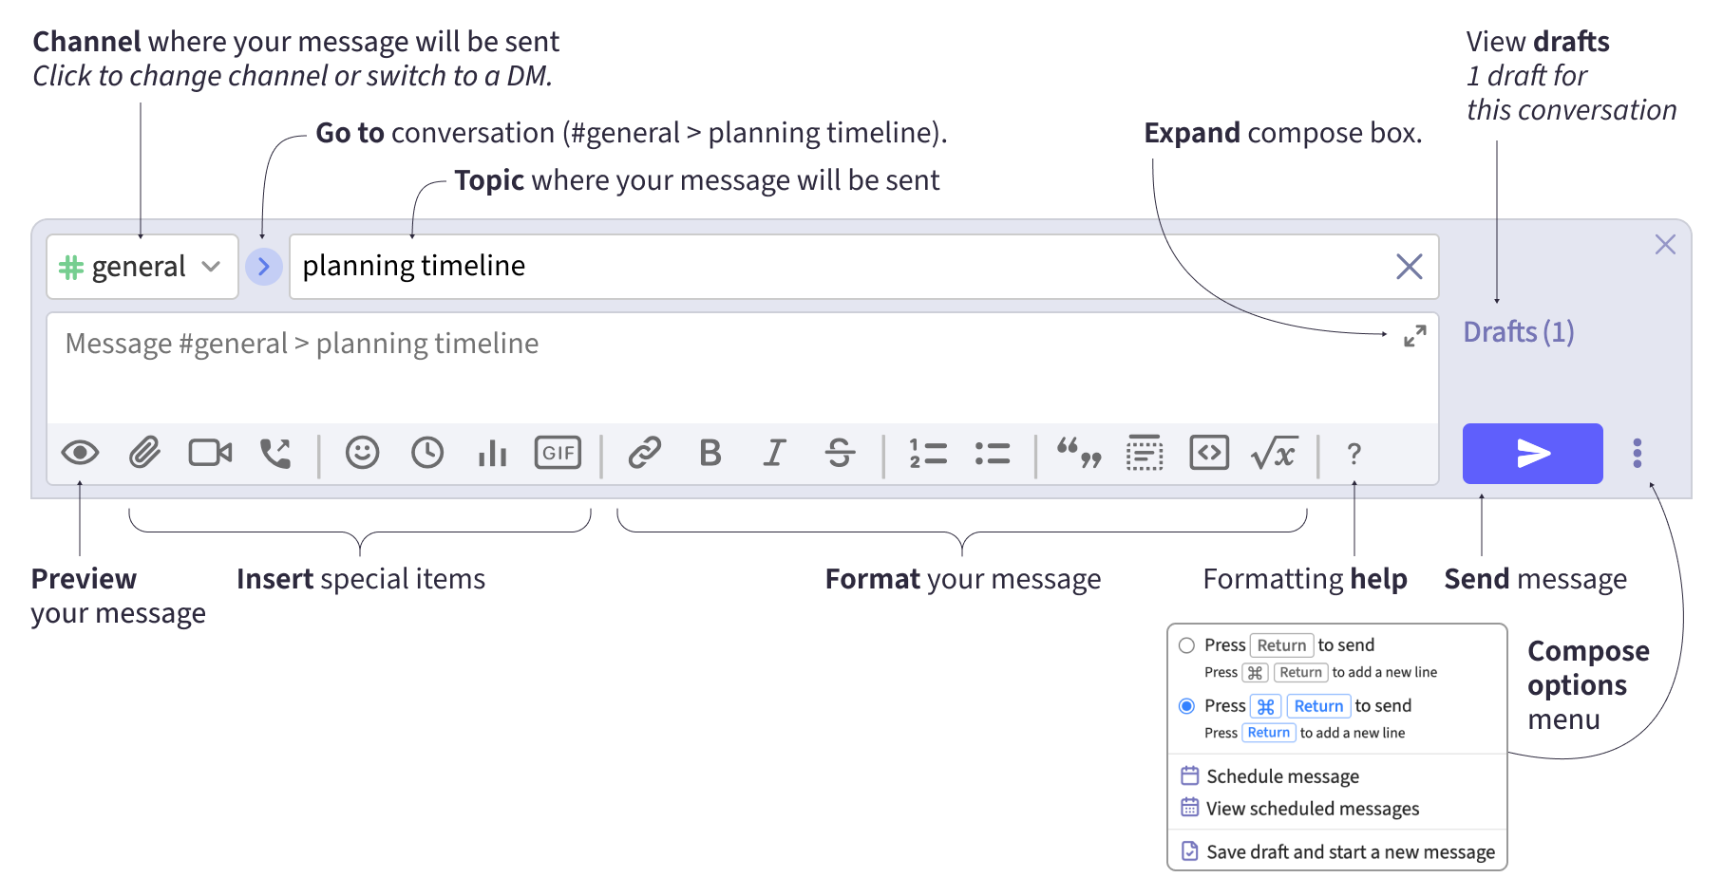The image size is (1723, 896).
Task: Go to the planning timeline conversation
Action: pyautogui.click(x=264, y=267)
